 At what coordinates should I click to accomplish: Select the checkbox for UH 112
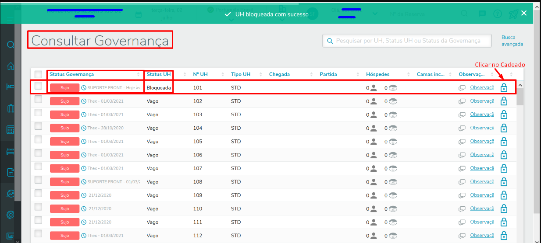pos(38,233)
